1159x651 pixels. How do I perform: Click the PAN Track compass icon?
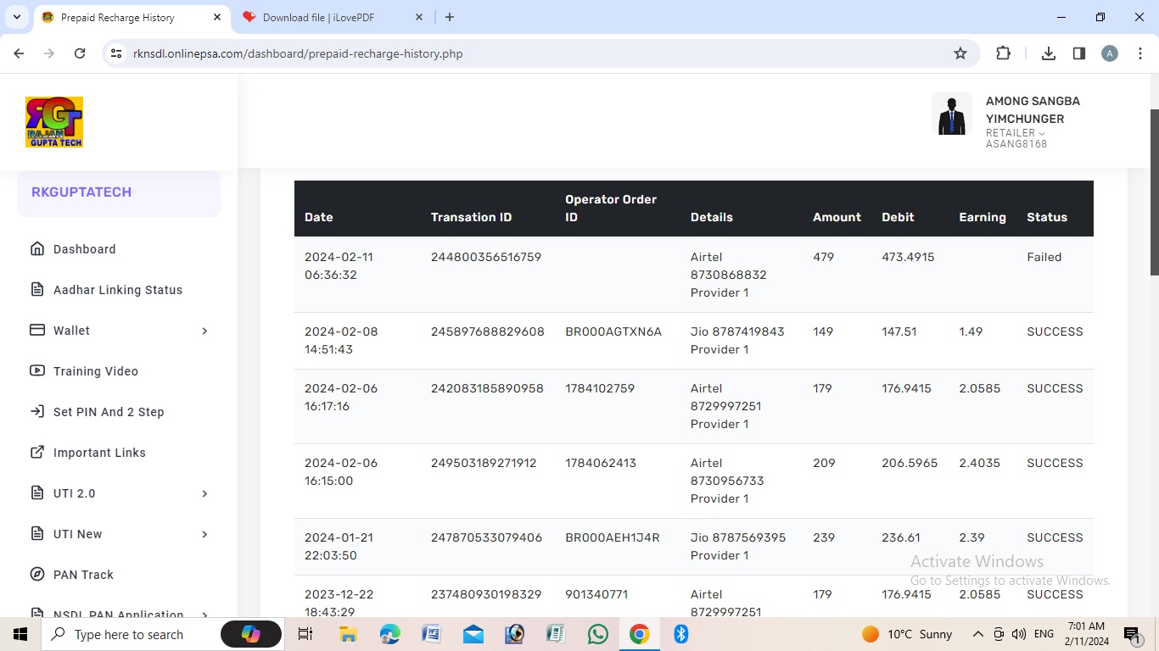[x=37, y=575]
